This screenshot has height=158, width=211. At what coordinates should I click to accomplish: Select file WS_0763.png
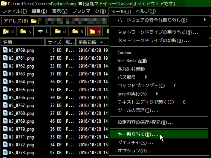(x=21, y=74)
